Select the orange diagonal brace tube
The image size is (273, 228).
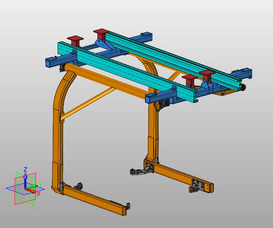pos(88,104)
